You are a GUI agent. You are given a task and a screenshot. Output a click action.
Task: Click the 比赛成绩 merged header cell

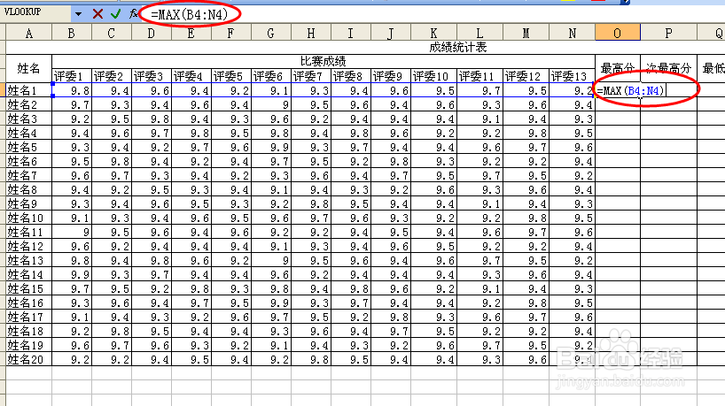point(324,61)
